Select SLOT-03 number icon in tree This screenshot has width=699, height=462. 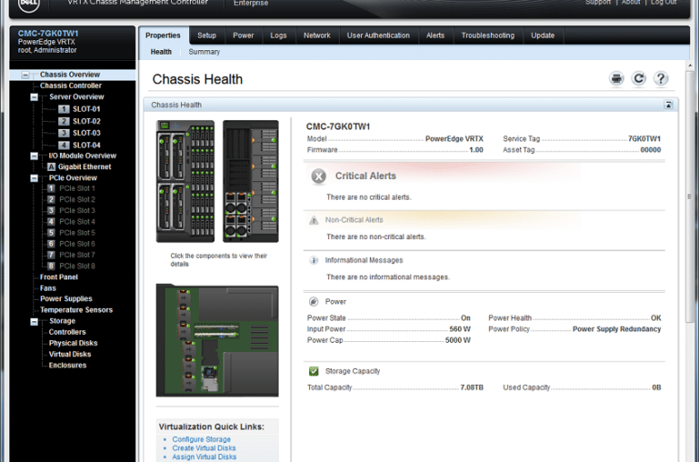[64, 133]
